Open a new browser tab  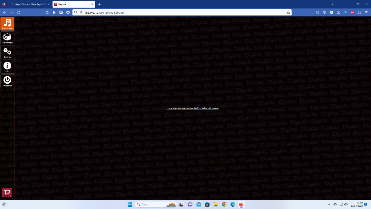pyautogui.click(x=99, y=4)
